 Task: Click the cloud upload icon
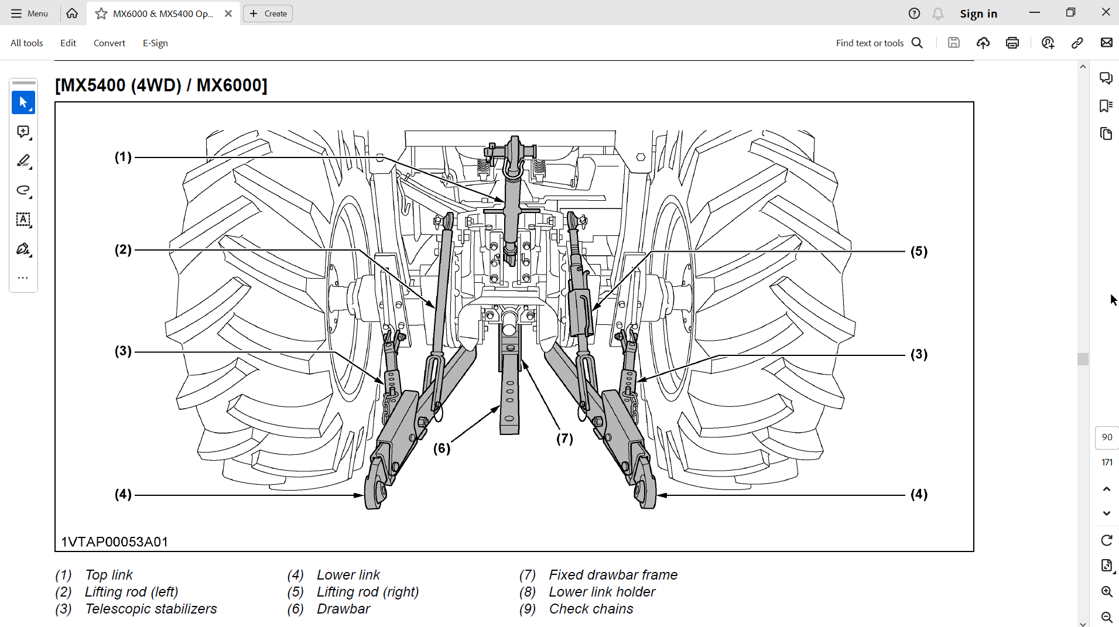pyautogui.click(x=983, y=43)
